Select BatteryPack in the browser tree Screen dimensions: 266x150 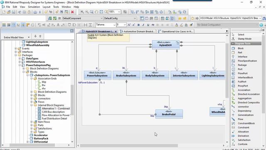[41, 138]
